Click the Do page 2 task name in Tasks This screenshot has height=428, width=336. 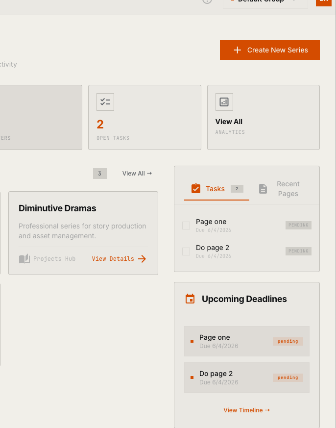click(x=213, y=248)
